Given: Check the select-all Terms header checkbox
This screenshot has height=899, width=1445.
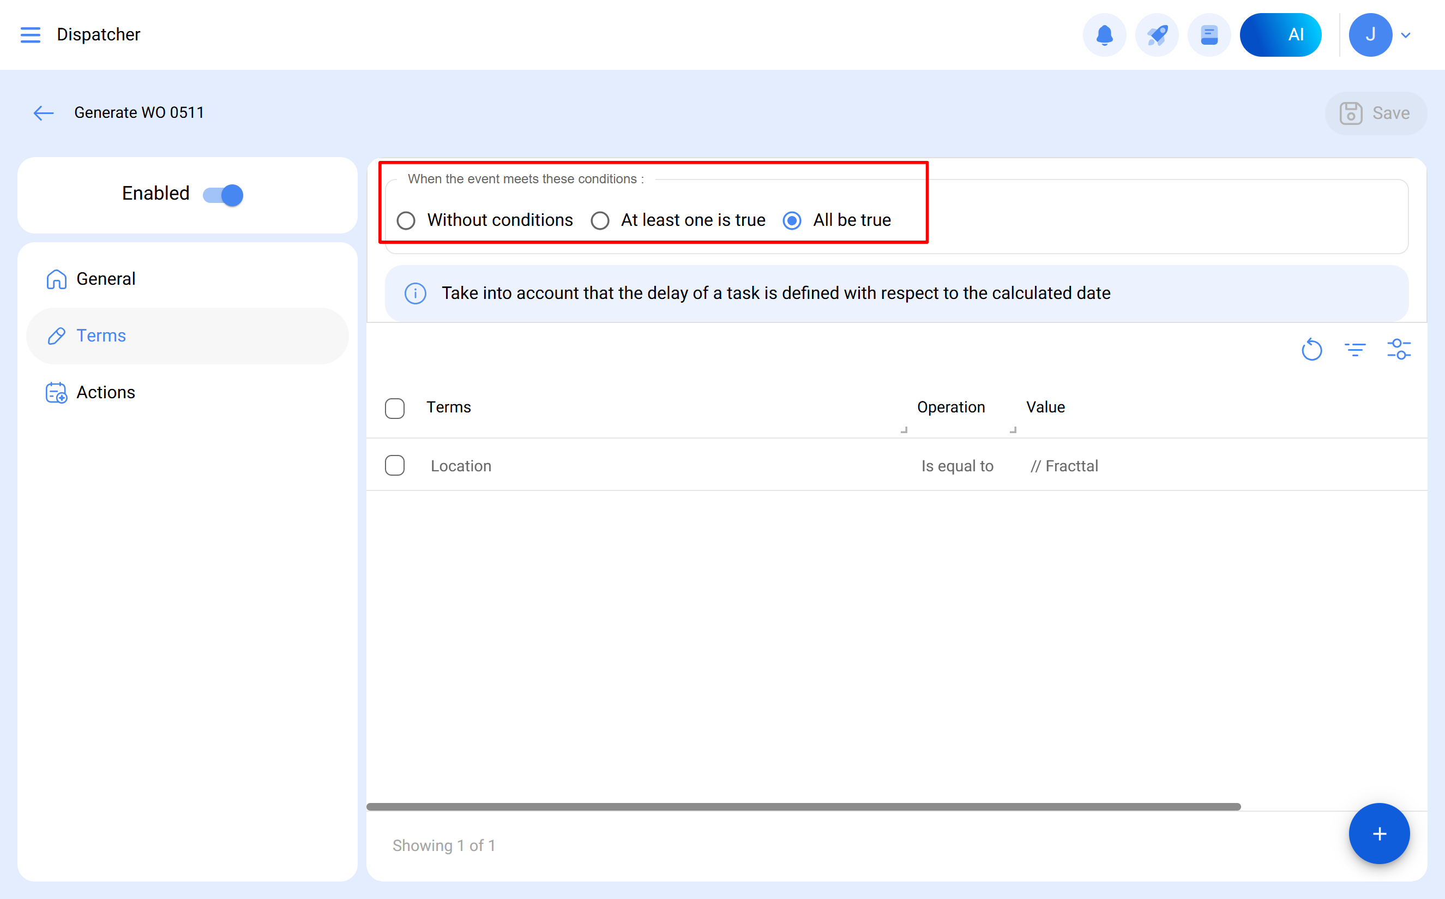Looking at the screenshot, I should click(x=395, y=409).
